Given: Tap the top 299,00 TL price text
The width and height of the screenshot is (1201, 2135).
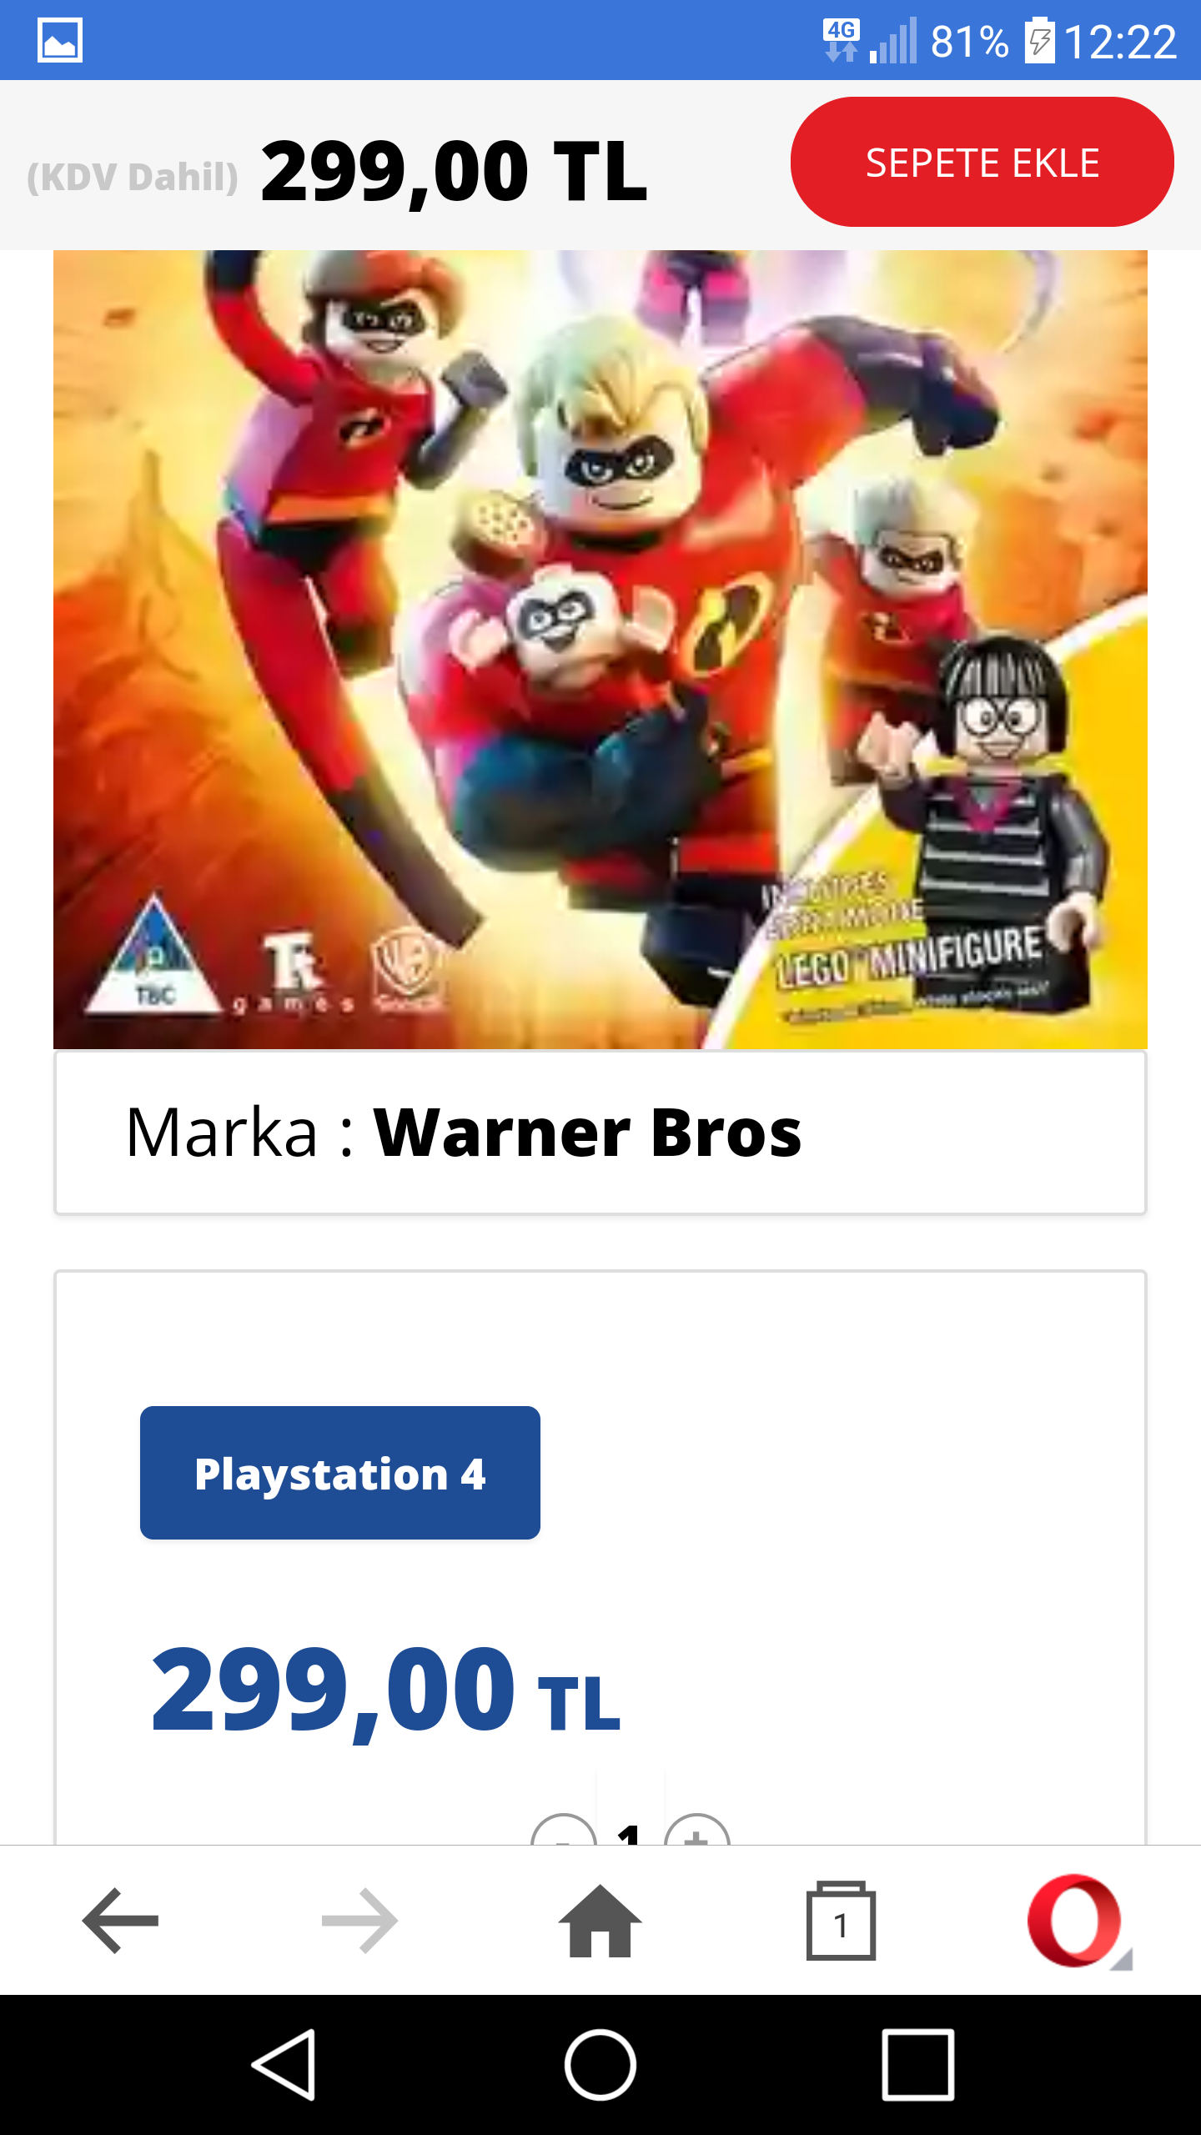Looking at the screenshot, I should point(454,172).
